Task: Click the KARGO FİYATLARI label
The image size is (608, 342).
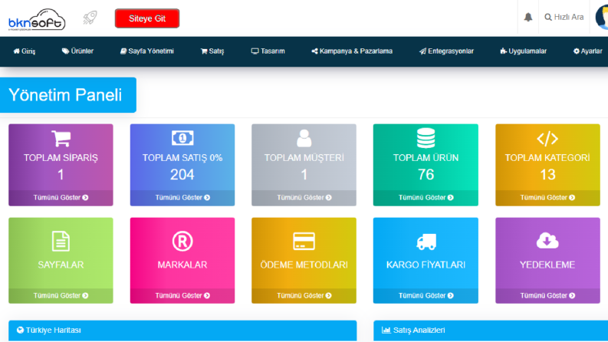Action: (426, 265)
